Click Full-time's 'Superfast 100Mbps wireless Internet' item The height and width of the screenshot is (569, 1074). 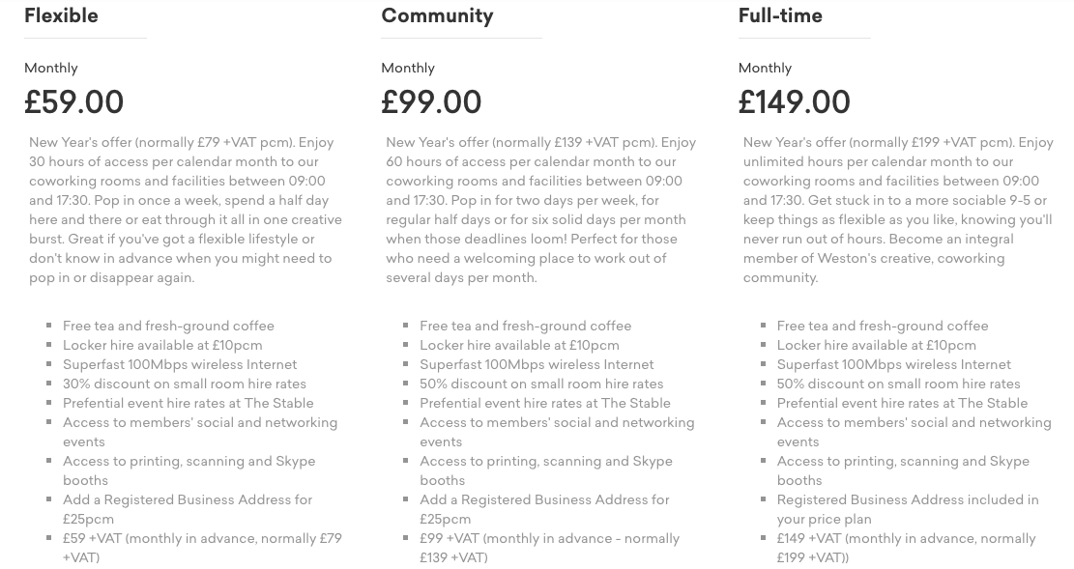[894, 364]
